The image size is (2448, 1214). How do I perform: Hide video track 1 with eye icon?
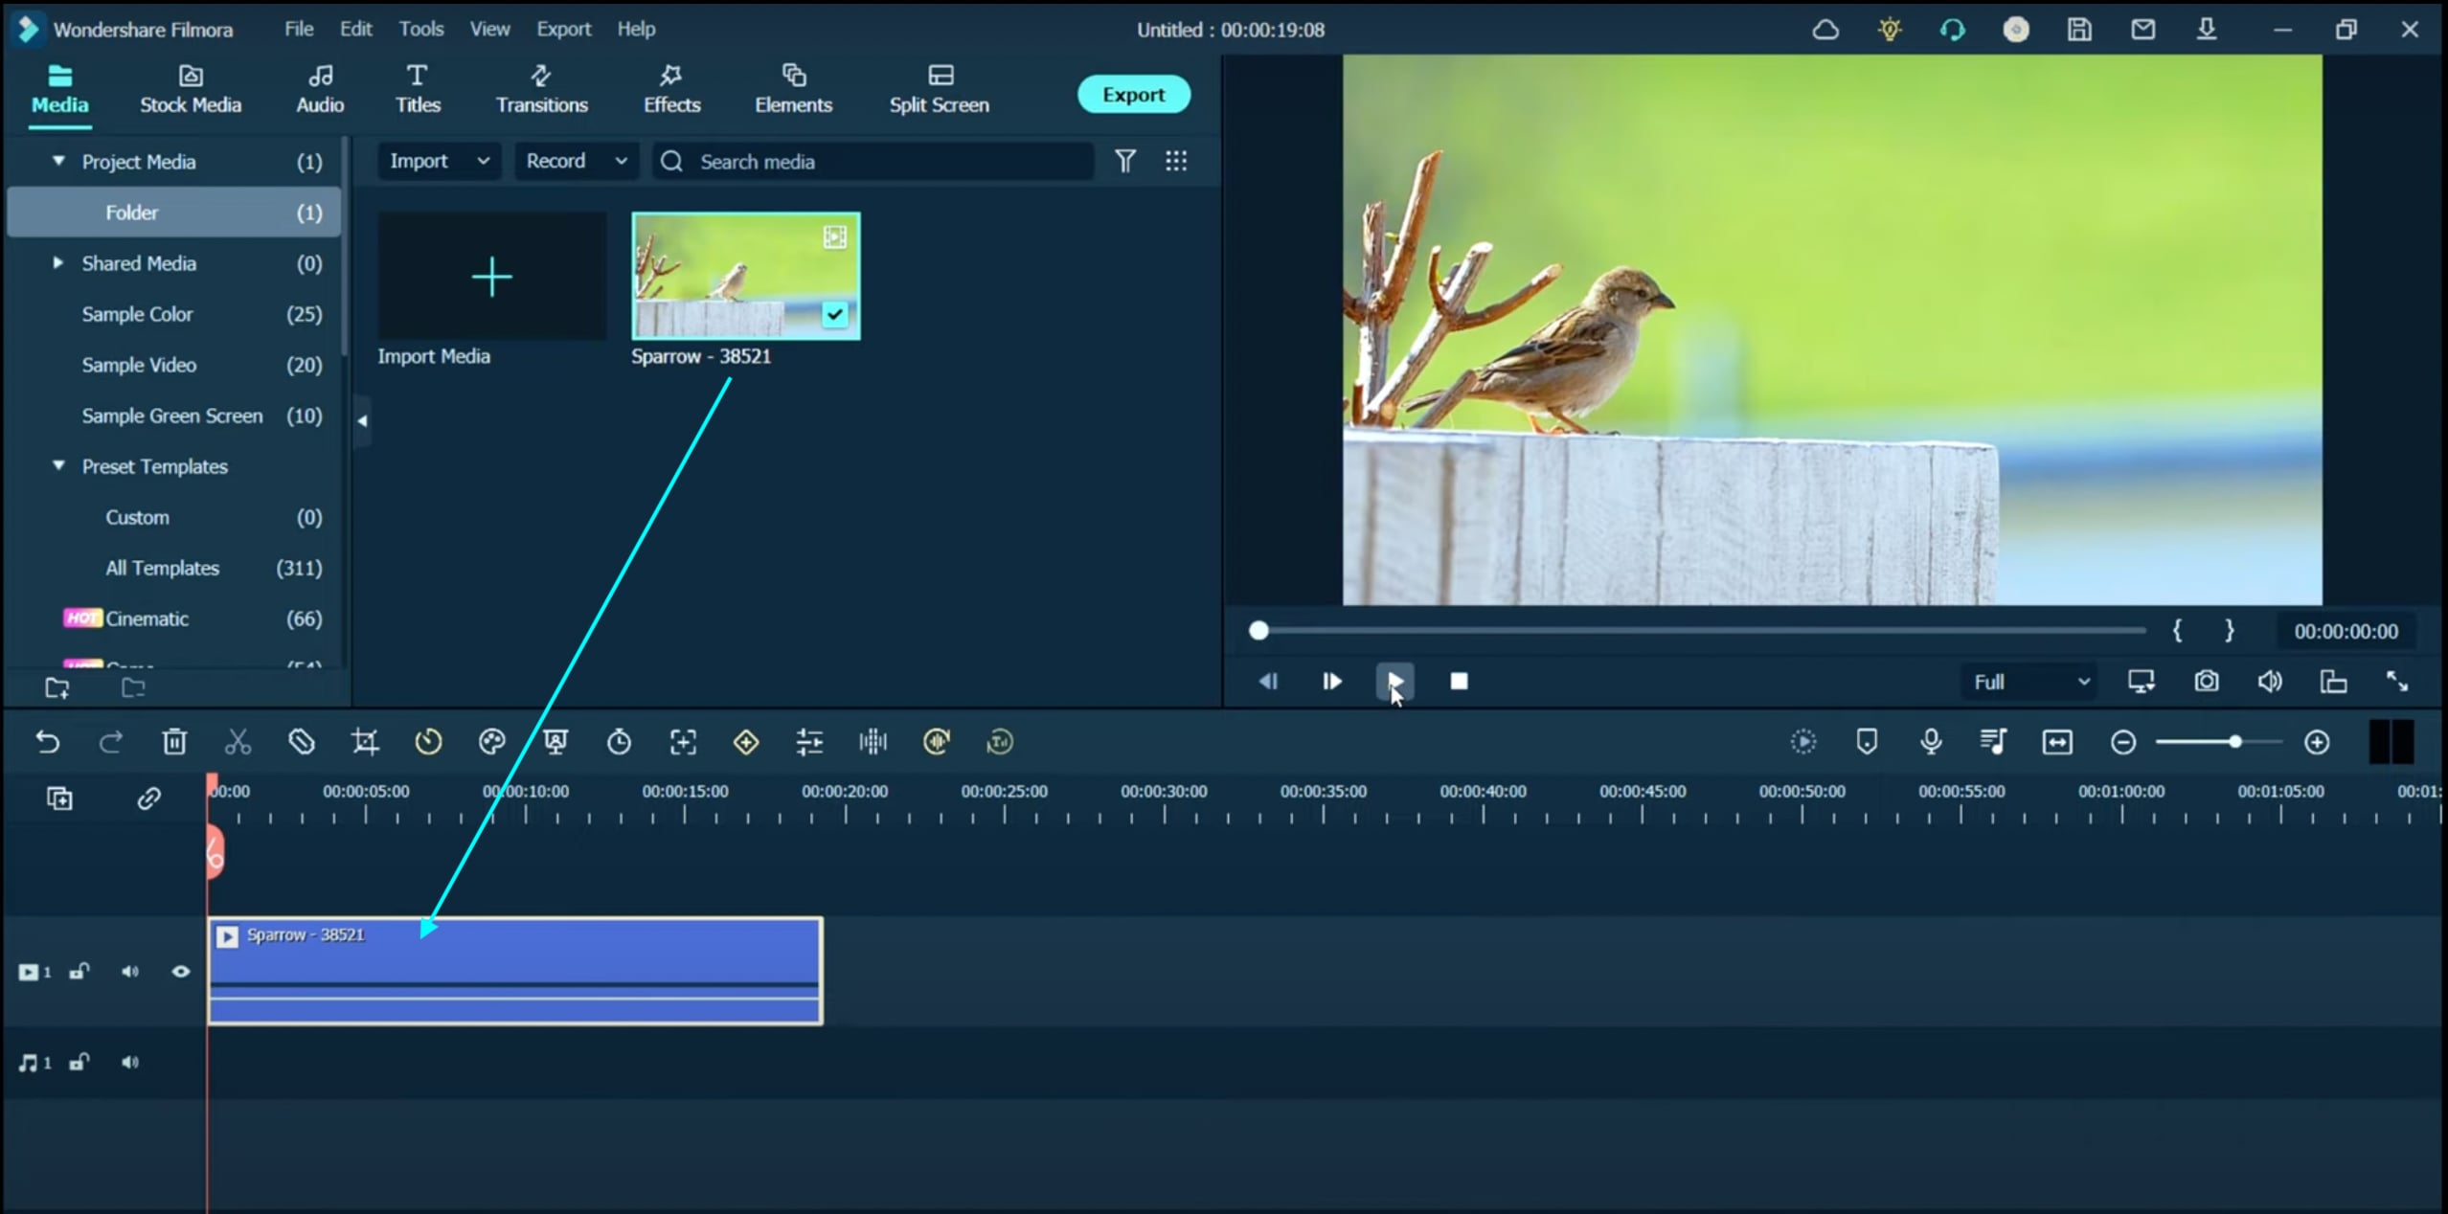click(180, 972)
